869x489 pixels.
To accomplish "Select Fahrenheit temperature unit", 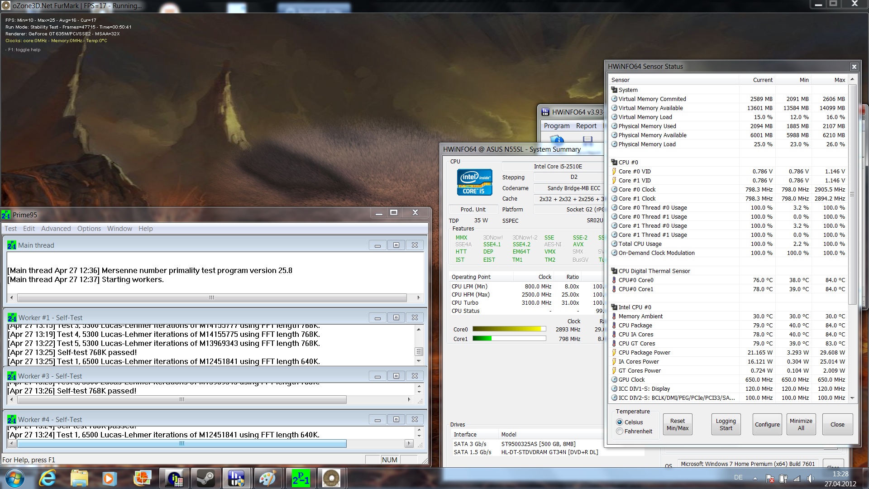I will pos(620,431).
